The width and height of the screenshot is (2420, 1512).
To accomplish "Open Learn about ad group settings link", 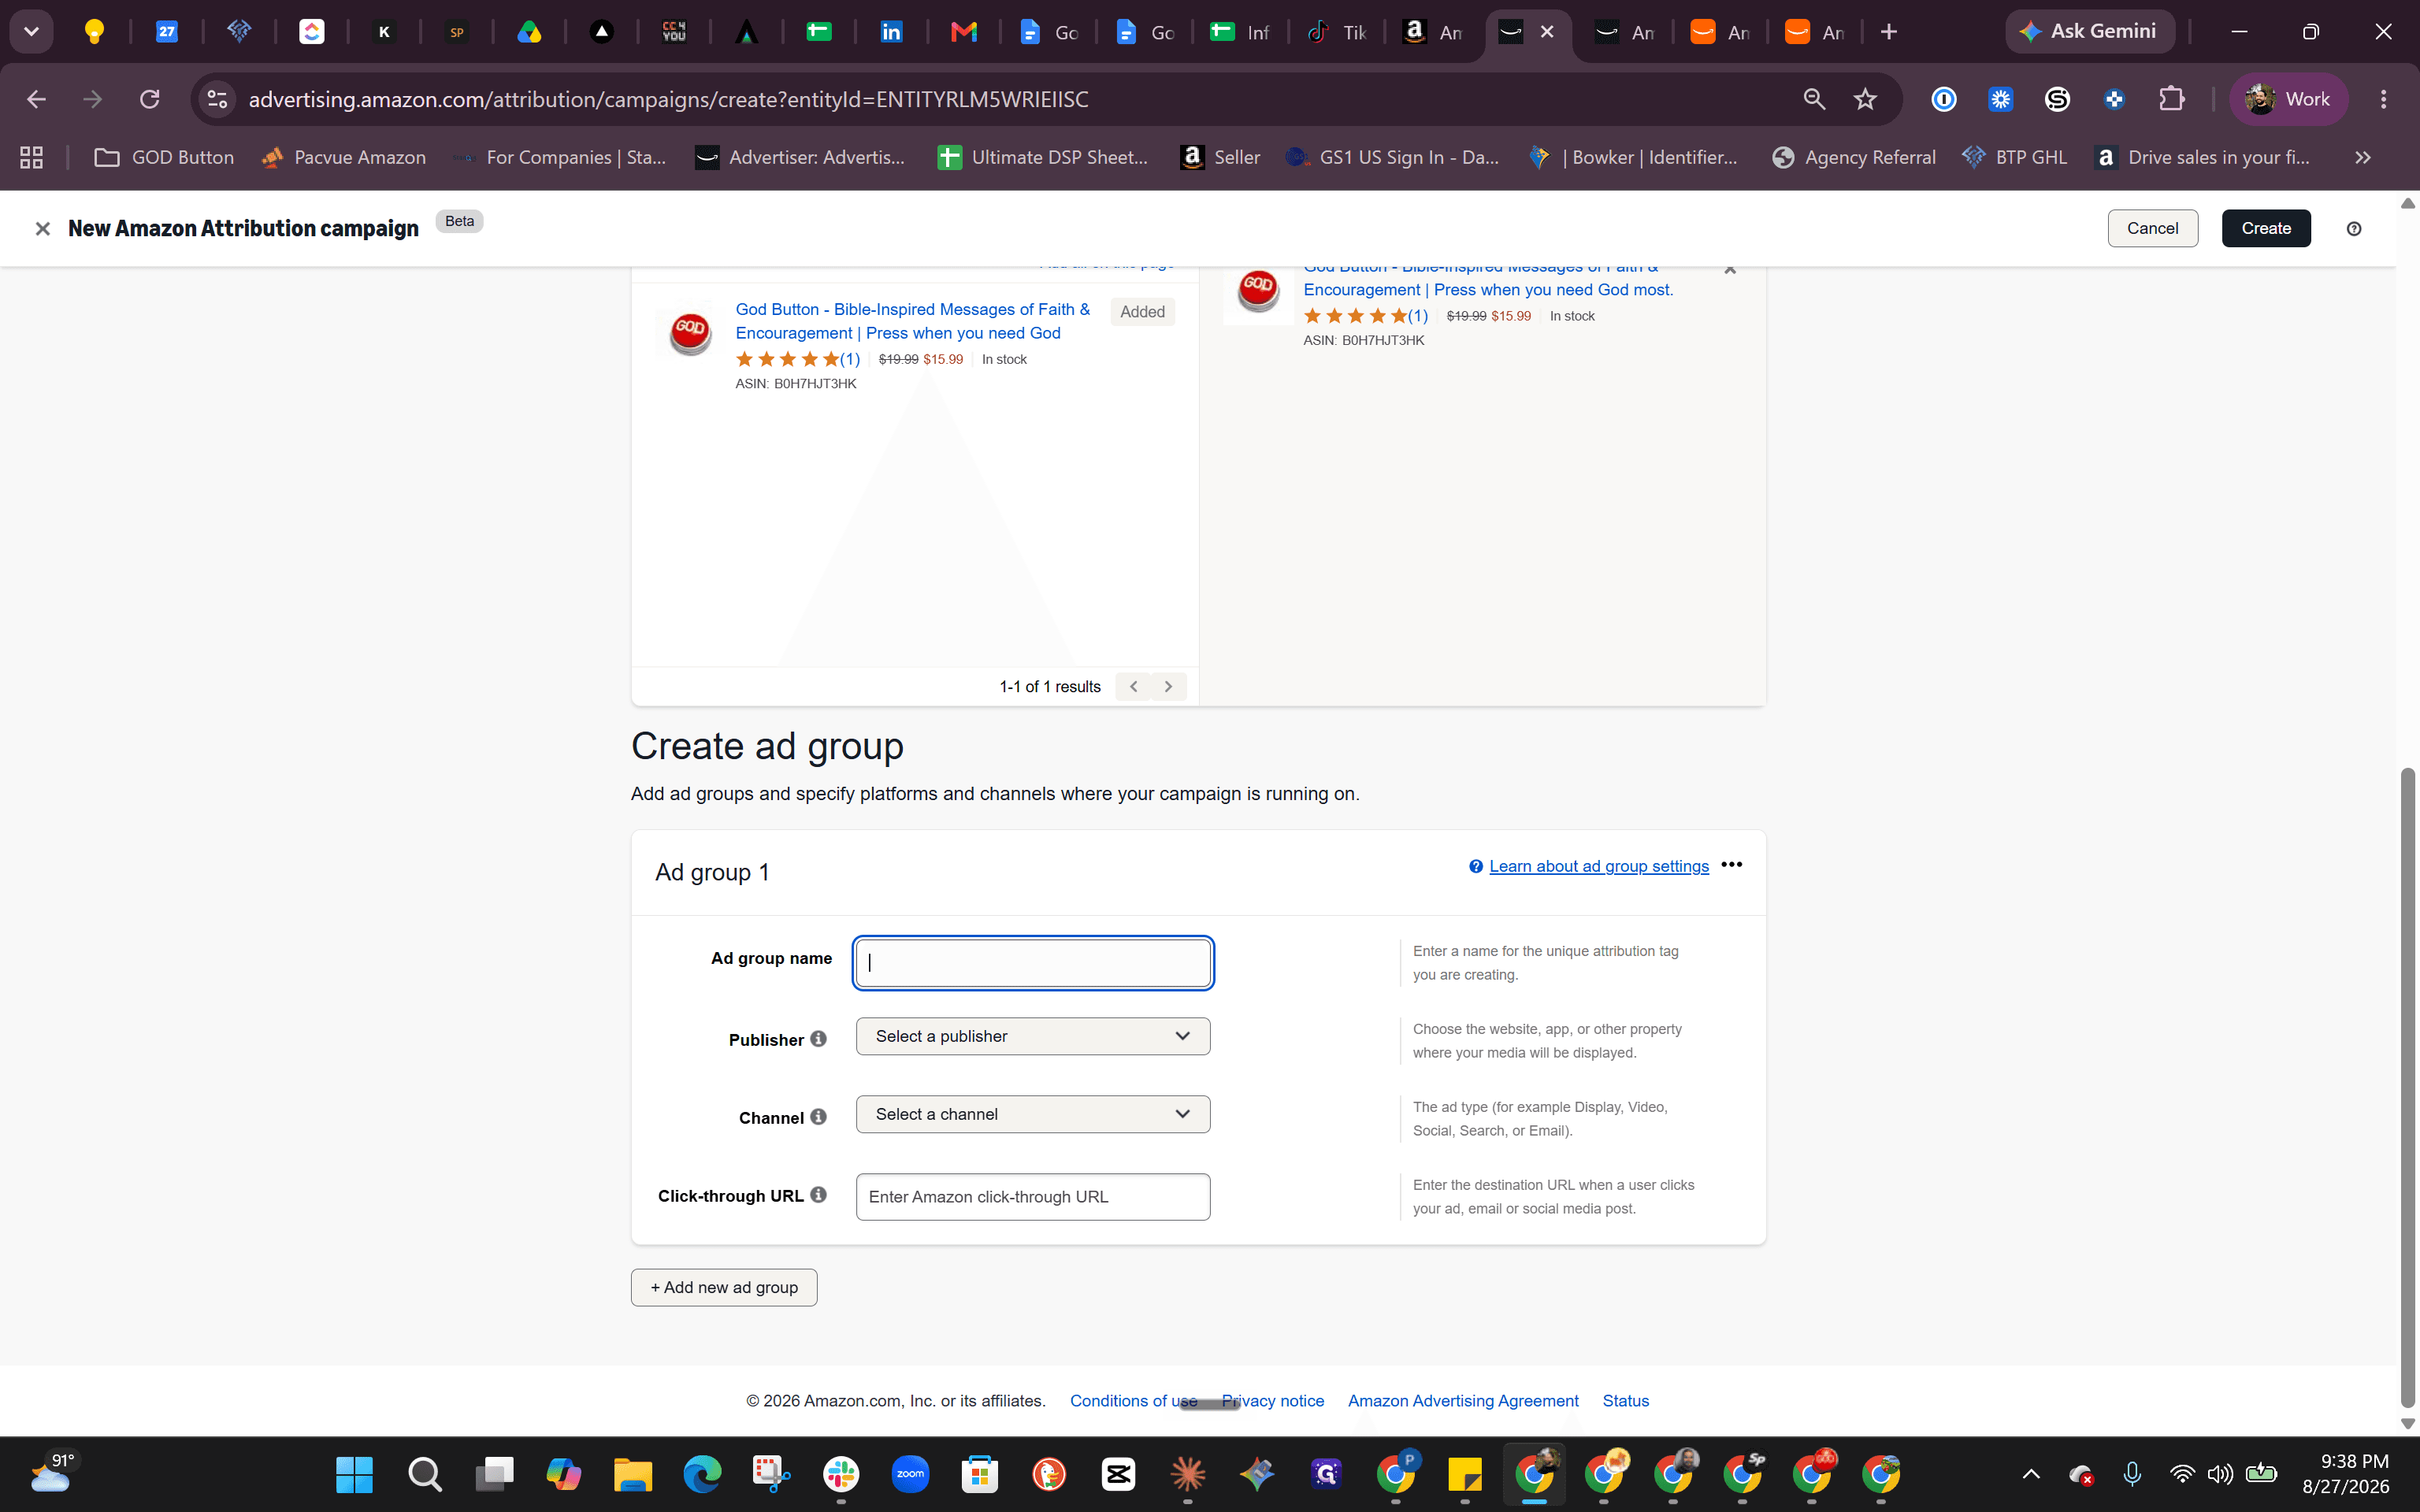I will click(1598, 866).
